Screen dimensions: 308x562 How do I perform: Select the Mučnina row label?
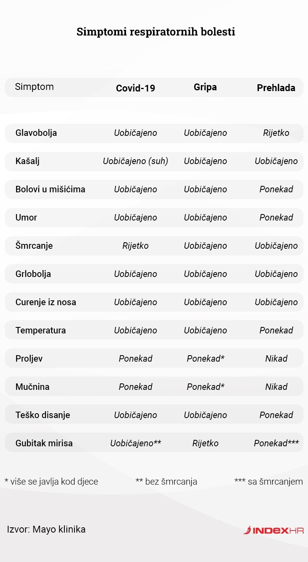[33, 387]
